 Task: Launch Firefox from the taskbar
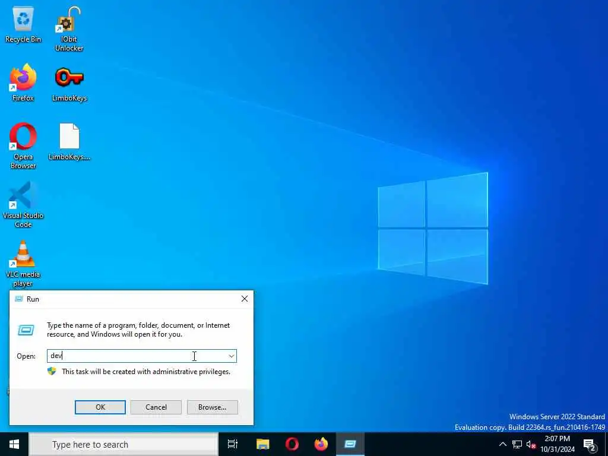point(321,444)
